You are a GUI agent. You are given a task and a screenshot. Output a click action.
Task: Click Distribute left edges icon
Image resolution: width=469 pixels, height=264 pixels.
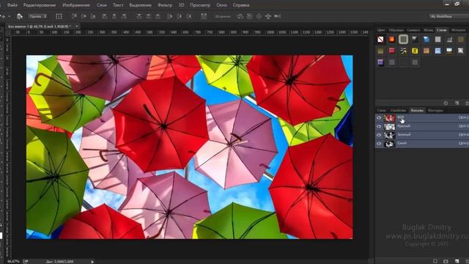(x=170, y=16)
